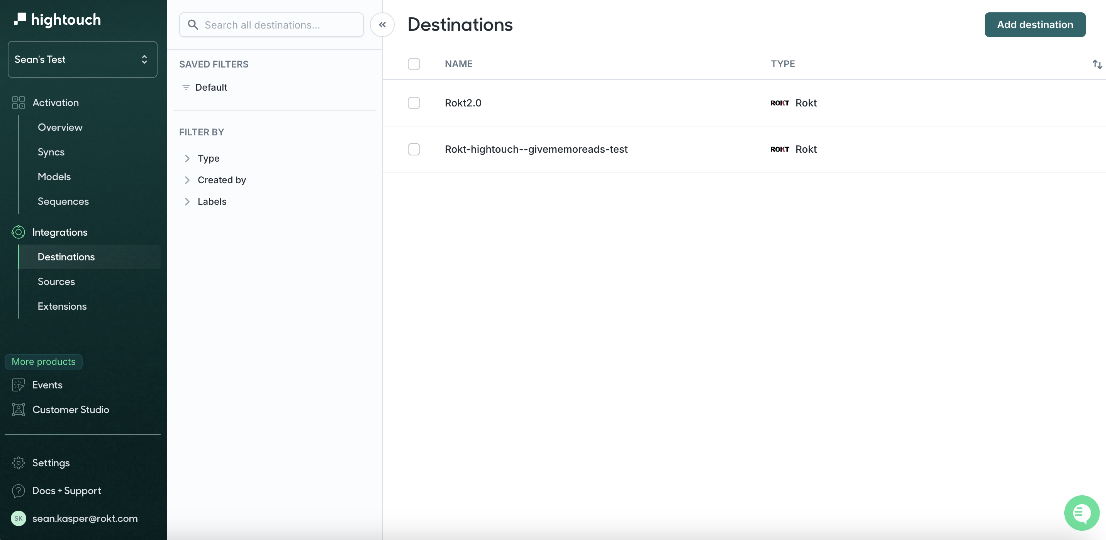Click the Rokt logo in Rokt2.0 row
1106x540 pixels.
780,103
